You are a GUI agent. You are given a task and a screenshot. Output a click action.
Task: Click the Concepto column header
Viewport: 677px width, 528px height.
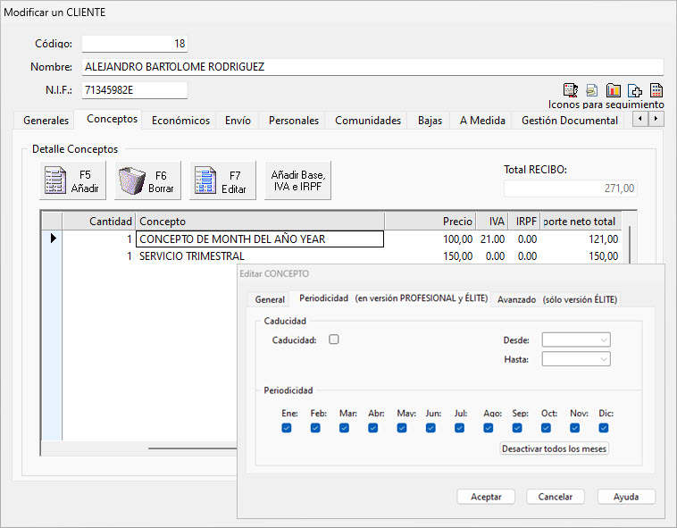260,222
